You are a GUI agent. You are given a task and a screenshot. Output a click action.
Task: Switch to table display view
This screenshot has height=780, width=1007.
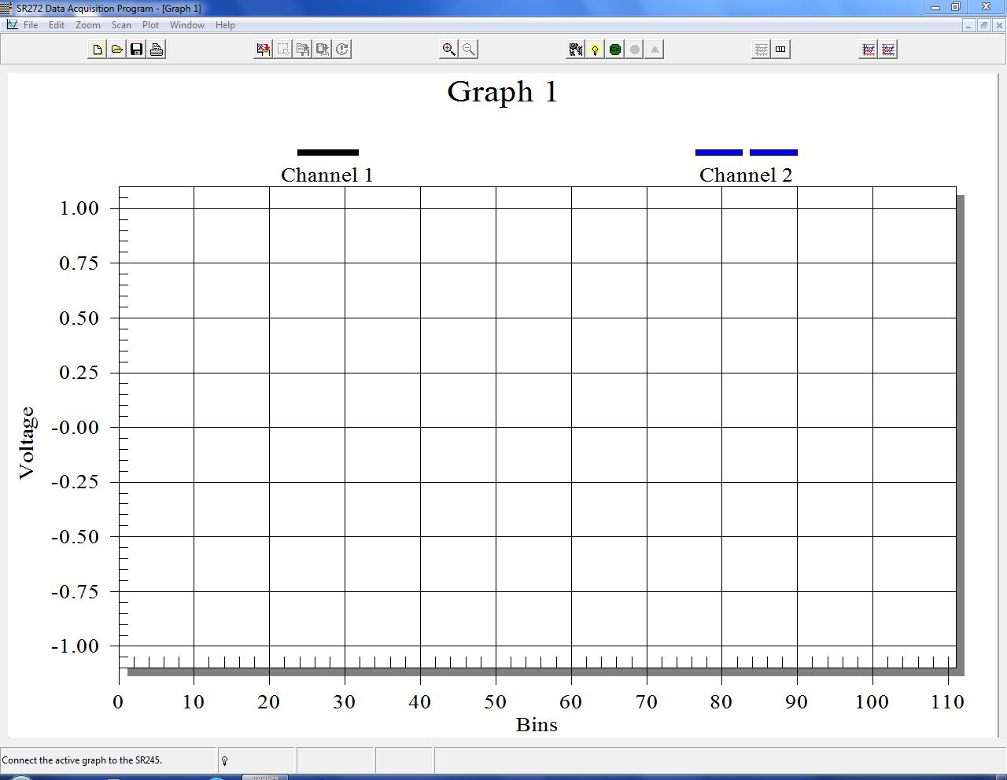(780, 49)
